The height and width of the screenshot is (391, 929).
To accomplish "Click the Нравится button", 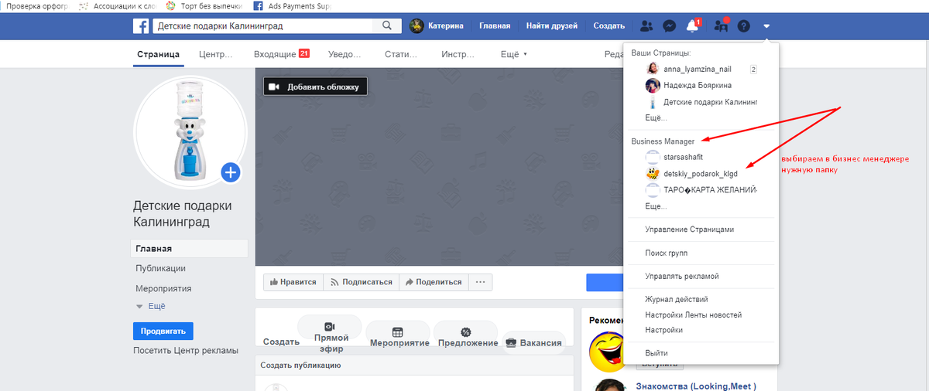I will point(293,282).
